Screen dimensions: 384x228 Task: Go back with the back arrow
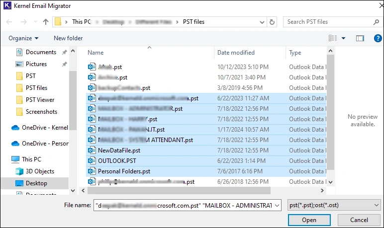(9, 22)
